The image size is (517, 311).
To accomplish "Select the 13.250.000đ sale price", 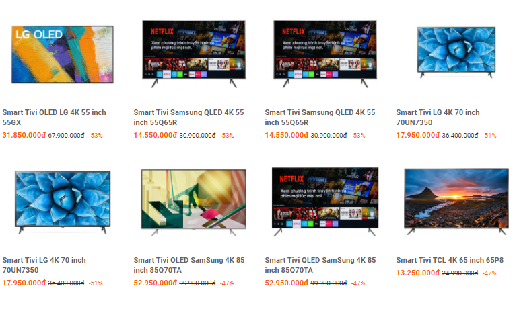I will tap(417, 273).
